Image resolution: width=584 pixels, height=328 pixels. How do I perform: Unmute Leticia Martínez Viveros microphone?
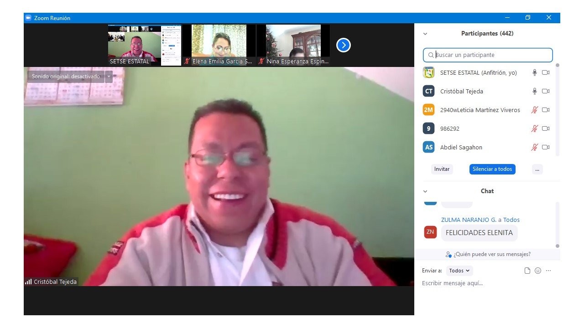[535, 110]
